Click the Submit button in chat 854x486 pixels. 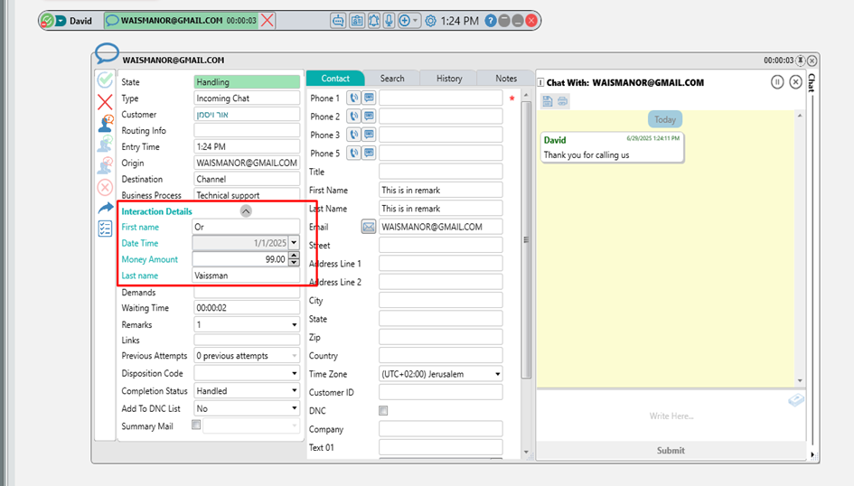point(671,450)
